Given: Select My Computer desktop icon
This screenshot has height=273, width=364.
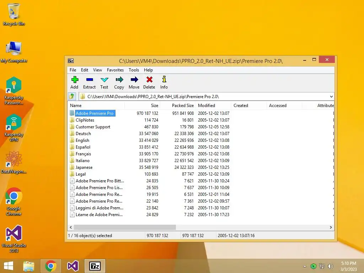Looking at the screenshot, I should coord(14,52).
